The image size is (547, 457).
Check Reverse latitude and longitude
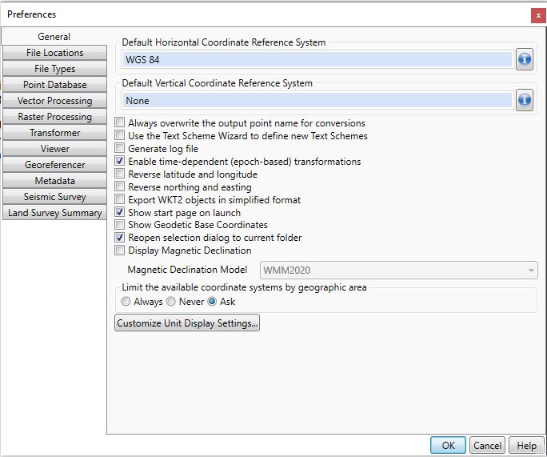(x=119, y=174)
